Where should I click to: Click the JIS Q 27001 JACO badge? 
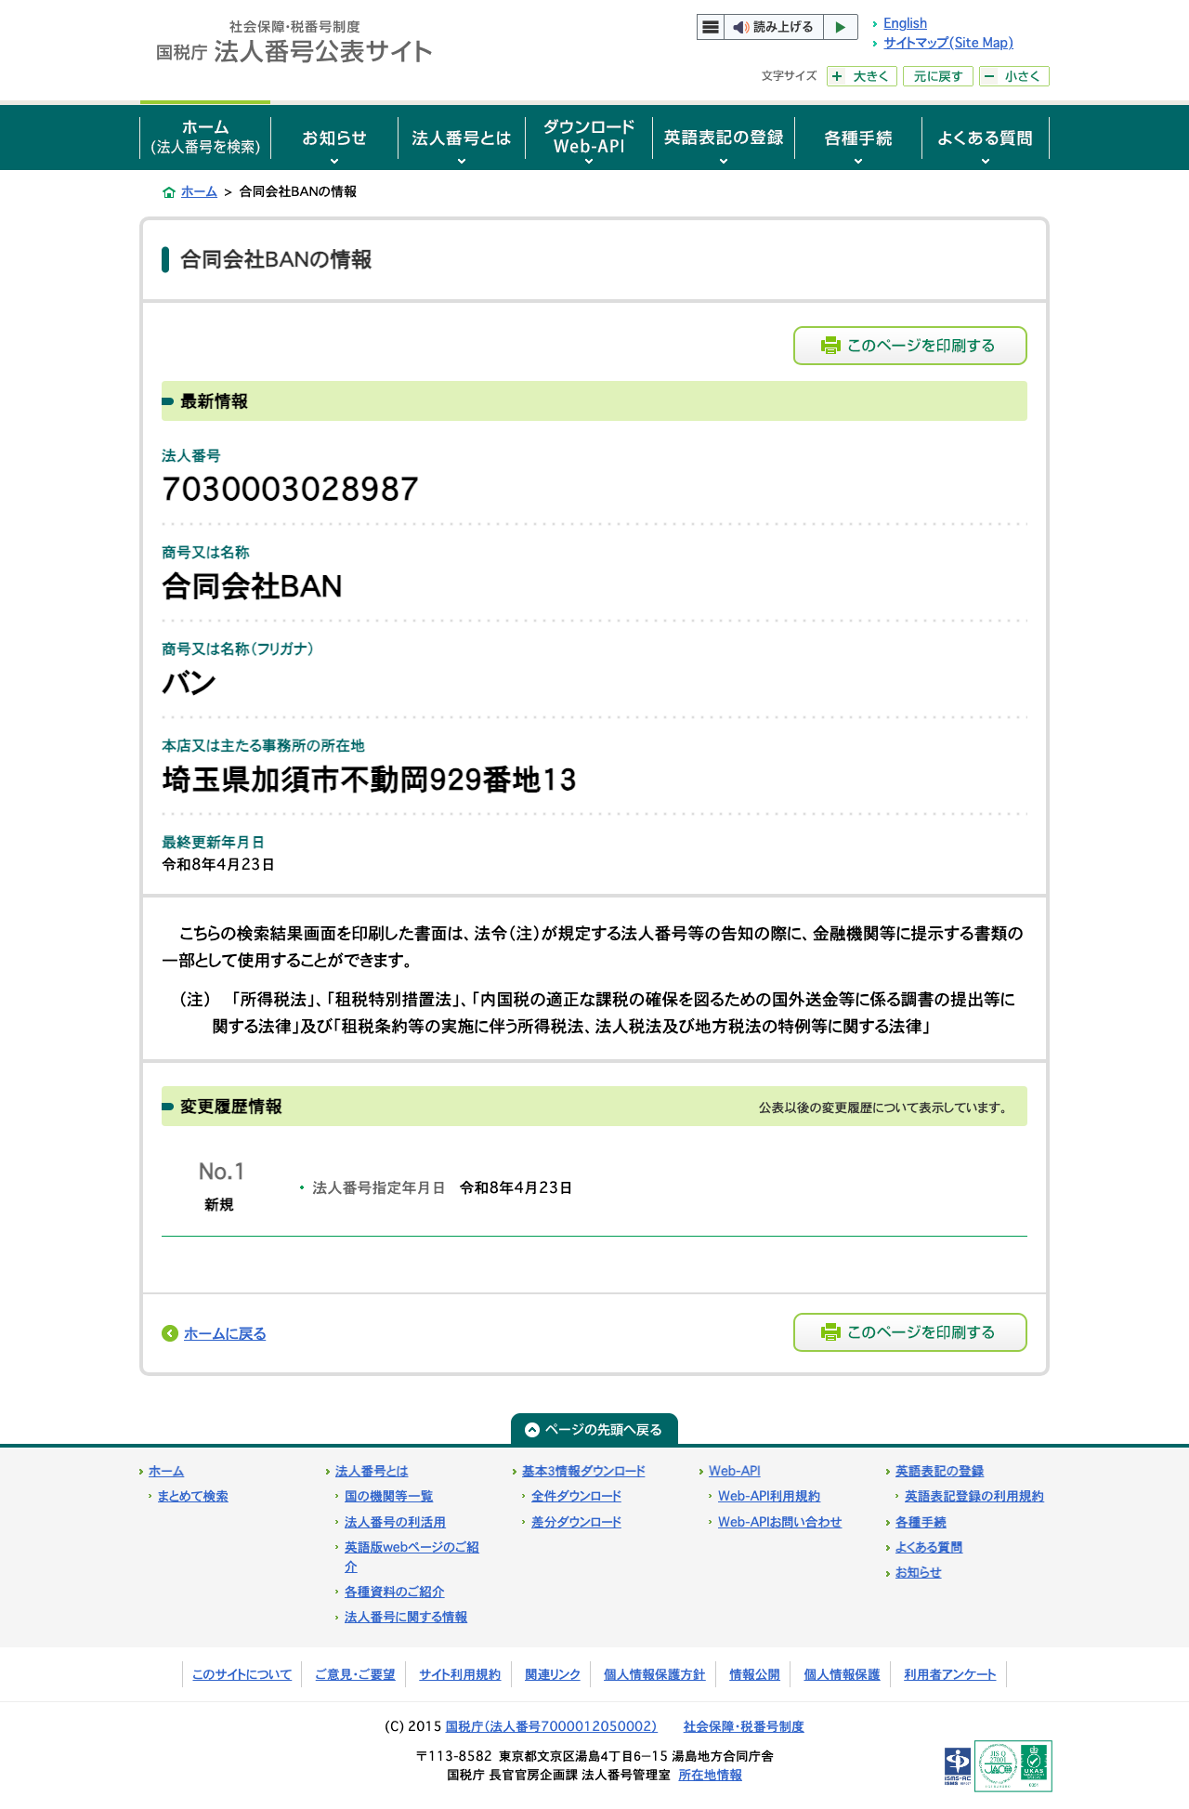(998, 1765)
